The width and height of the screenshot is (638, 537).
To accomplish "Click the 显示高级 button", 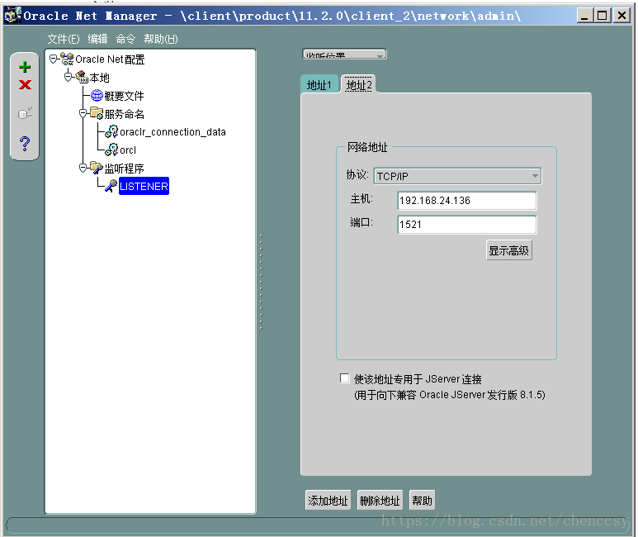I will pos(509,251).
